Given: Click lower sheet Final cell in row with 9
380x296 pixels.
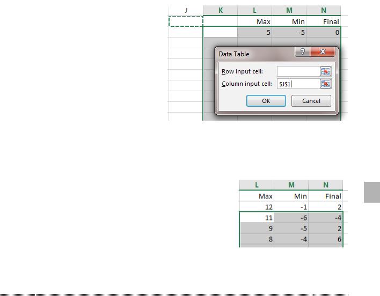Looking at the screenshot, I should [x=325, y=228].
